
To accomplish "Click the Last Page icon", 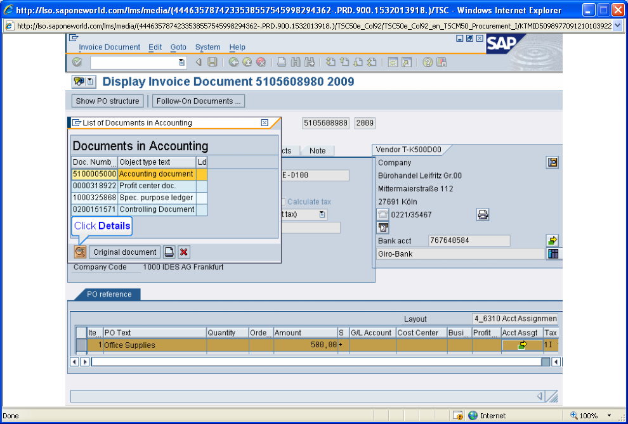I will click(372, 62).
